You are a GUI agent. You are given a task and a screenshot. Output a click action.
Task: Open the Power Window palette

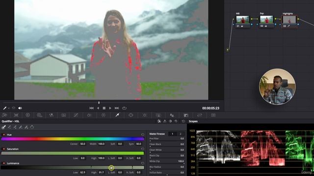(131, 115)
